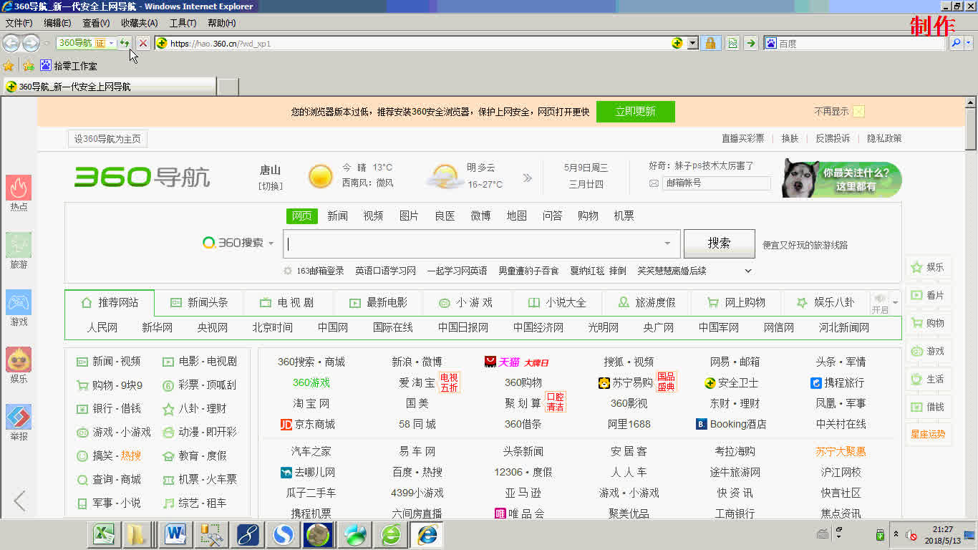Open the 天猫 大牌日 link
Viewport: 978px width, 550px height.
coord(516,362)
